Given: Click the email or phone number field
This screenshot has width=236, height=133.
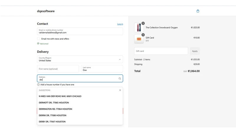Looking at the screenshot, I should (x=80, y=31).
